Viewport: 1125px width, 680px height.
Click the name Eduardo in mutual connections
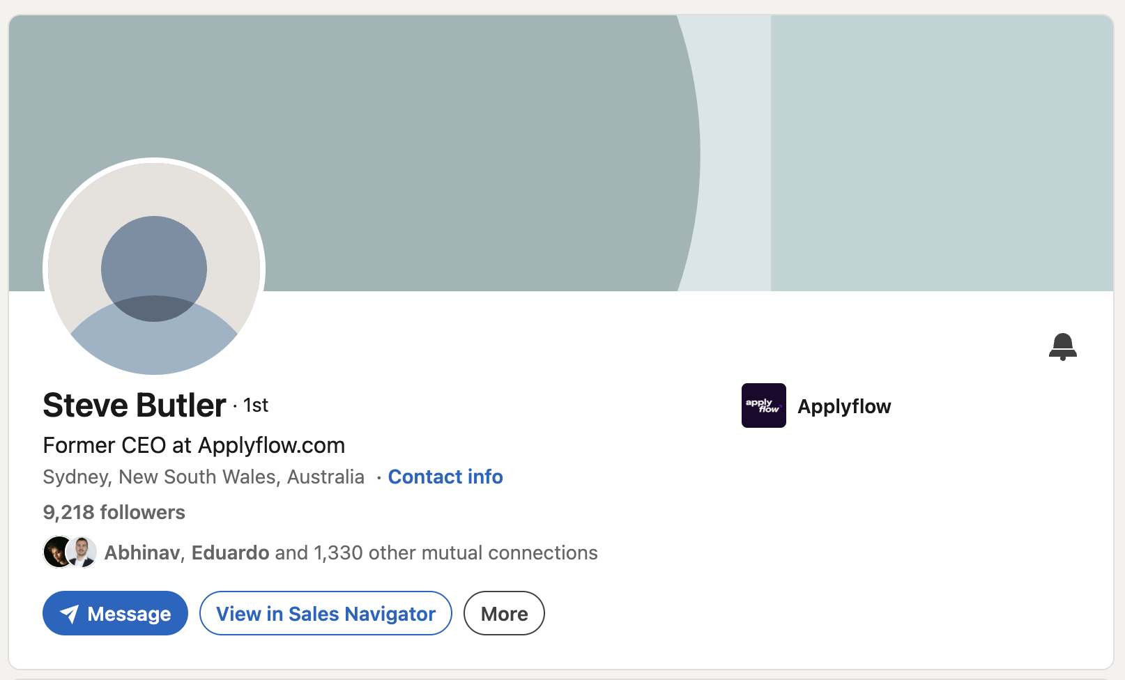point(230,552)
